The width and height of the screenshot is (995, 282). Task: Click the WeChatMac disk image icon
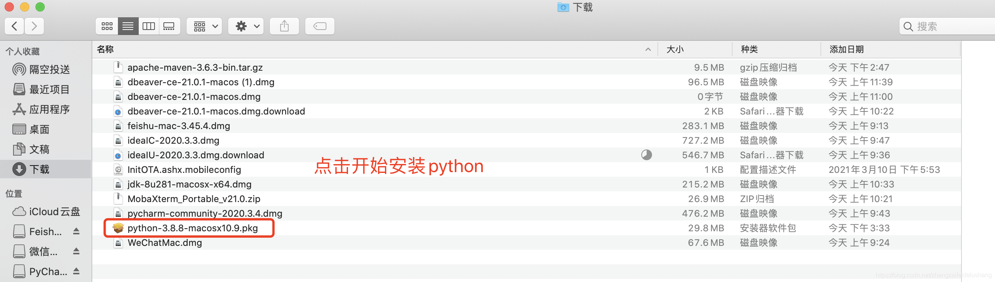118,243
